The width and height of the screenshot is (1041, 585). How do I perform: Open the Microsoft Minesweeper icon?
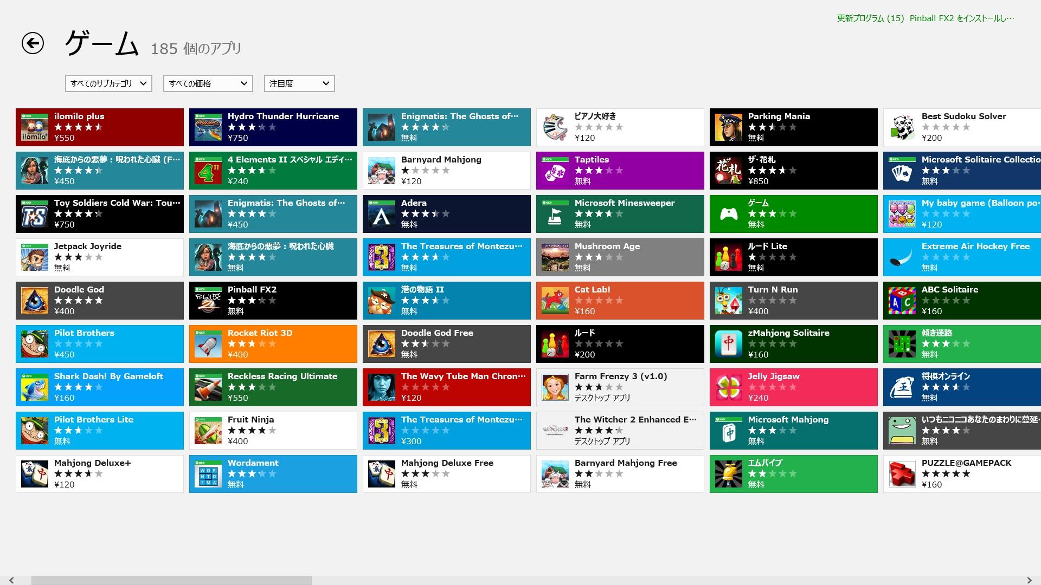(555, 214)
